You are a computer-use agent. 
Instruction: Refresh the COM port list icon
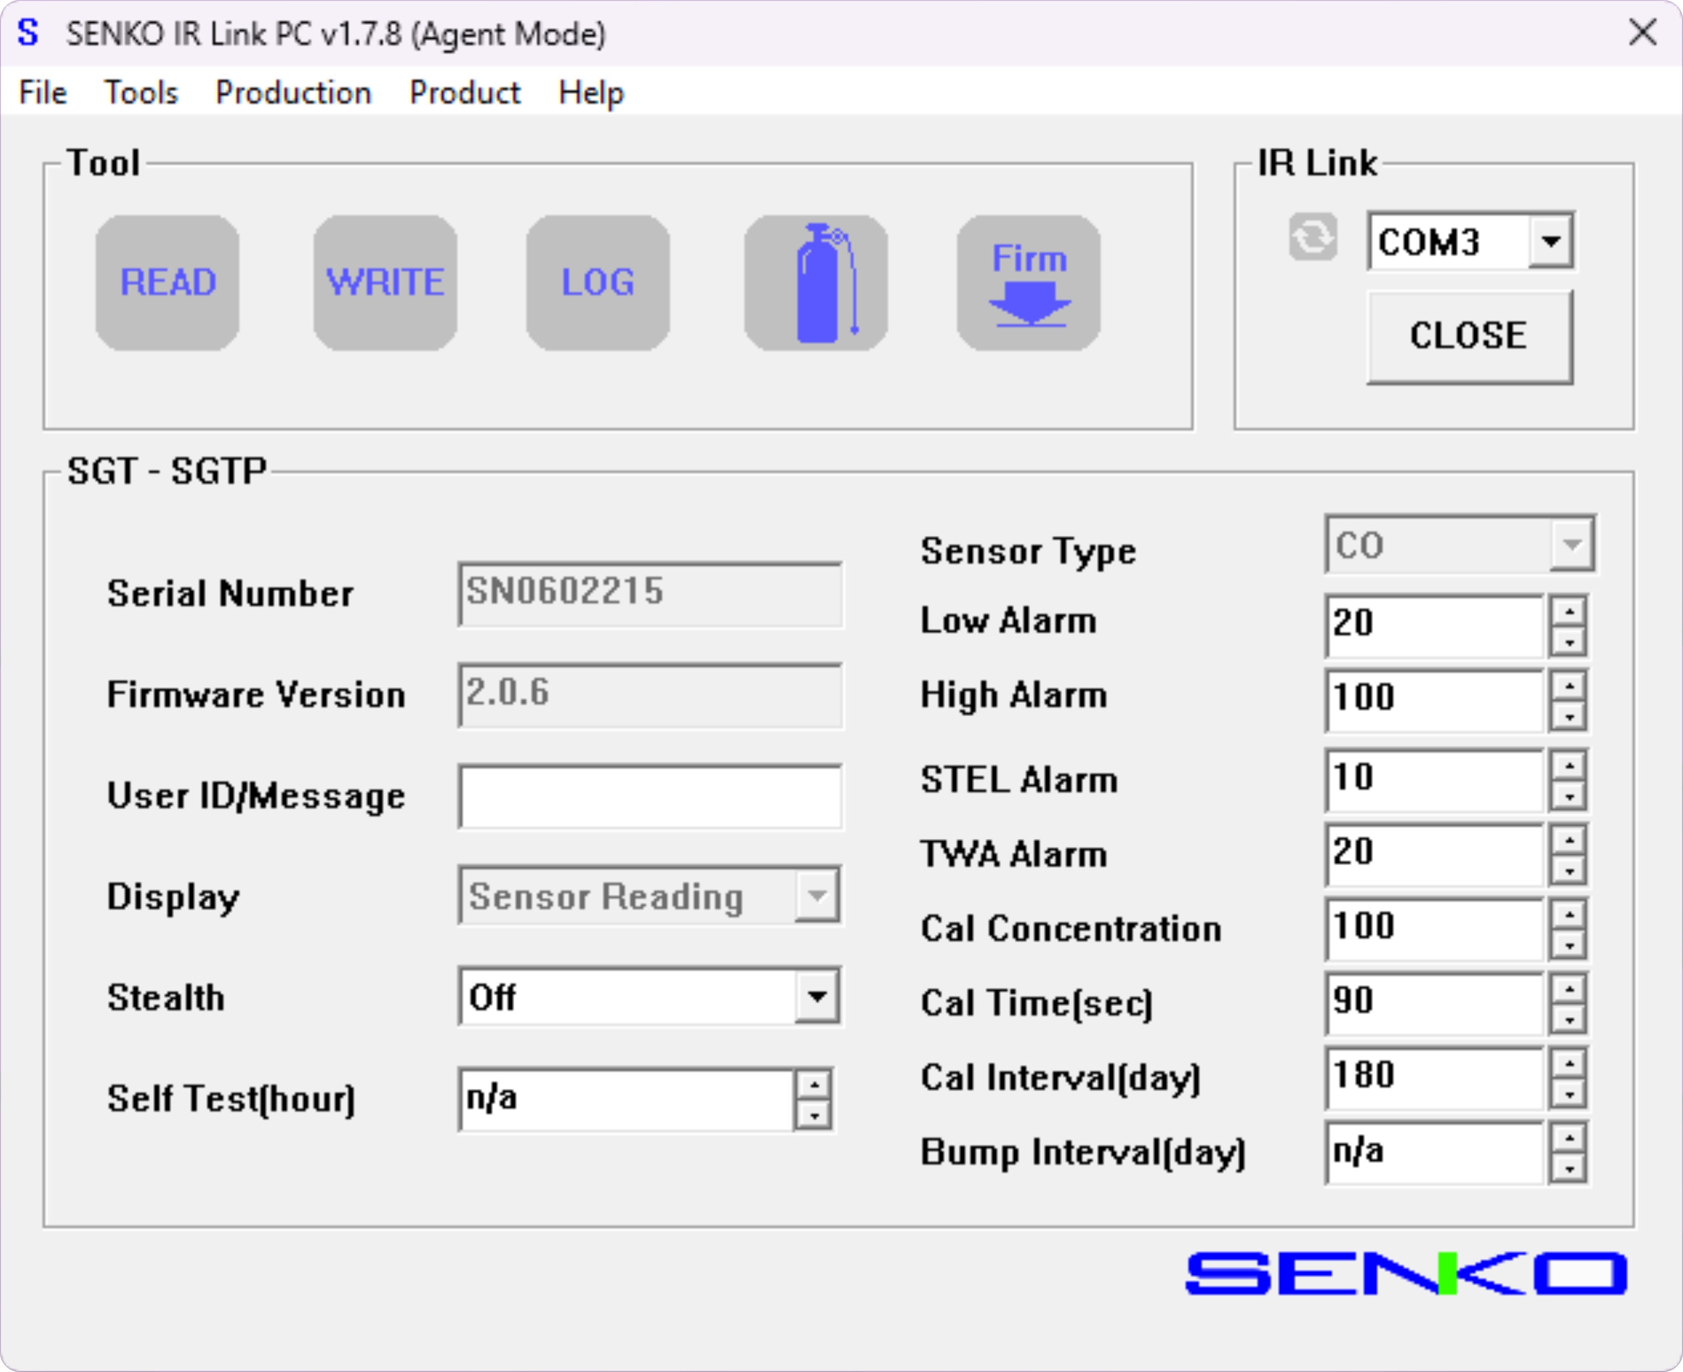click(1313, 236)
